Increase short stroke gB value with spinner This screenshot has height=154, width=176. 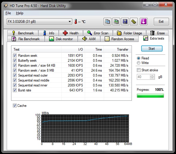click(x=152, y=76)
